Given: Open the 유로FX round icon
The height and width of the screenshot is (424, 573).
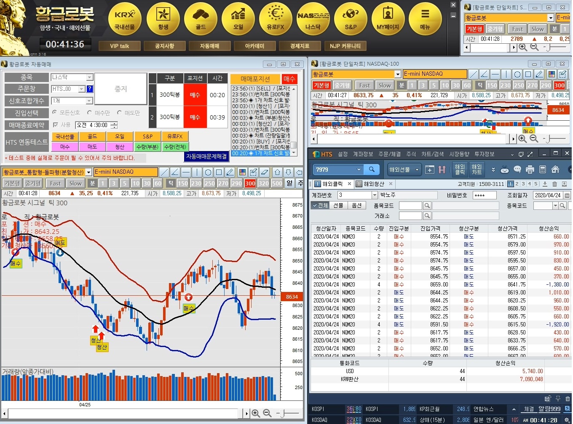Looking at the screenshot, I should click(x=276, y=19).
